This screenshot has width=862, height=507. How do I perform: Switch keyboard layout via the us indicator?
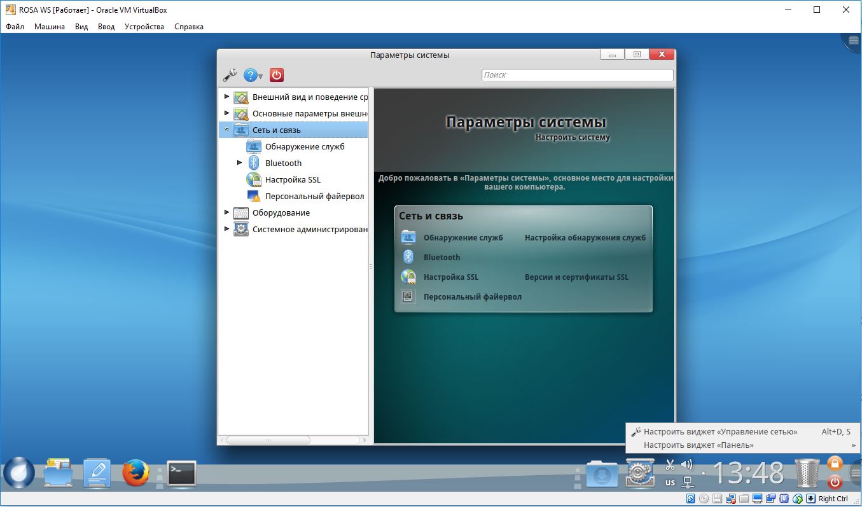click(670, 482)
